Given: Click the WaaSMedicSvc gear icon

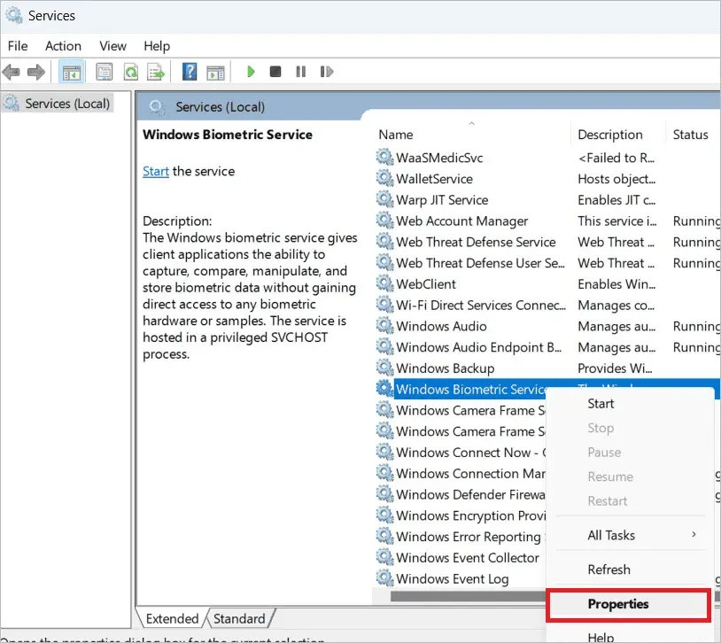Looking at the screenshot, I should [384, 158].
